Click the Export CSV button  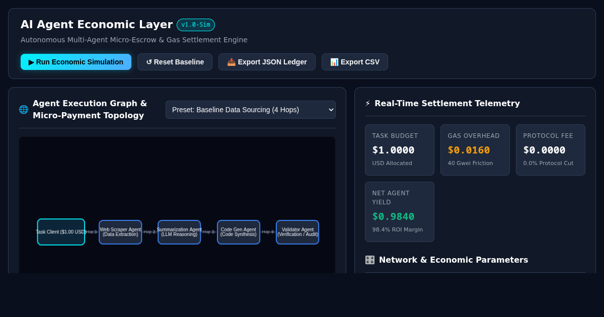[355, 62]
